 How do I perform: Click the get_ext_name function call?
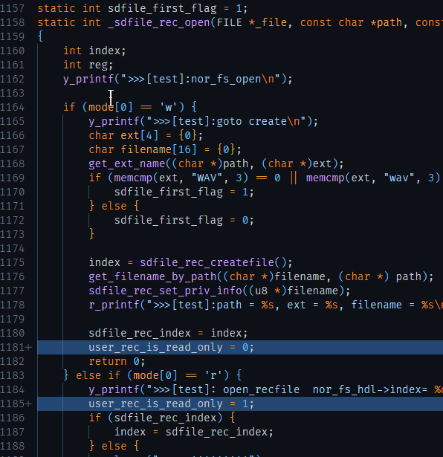(216, 163)
